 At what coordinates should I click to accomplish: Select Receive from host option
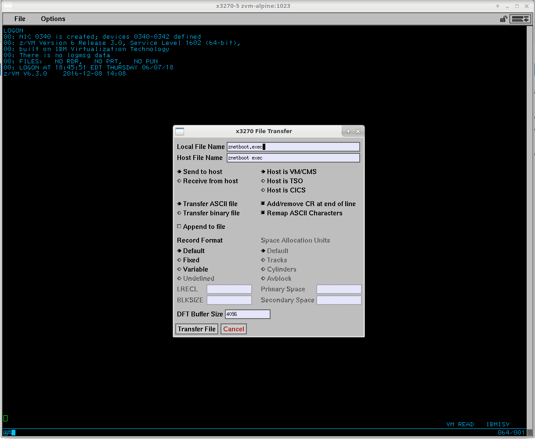[x=208, y=181]
